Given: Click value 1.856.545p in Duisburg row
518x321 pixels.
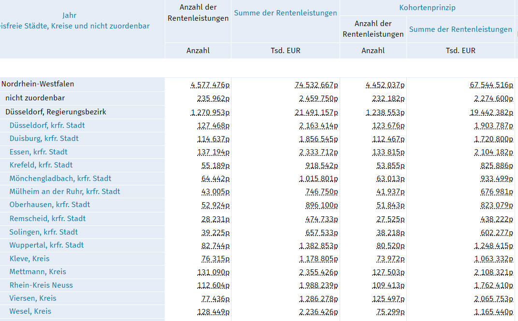Looking at the screenshot, I should pos(318,139).
